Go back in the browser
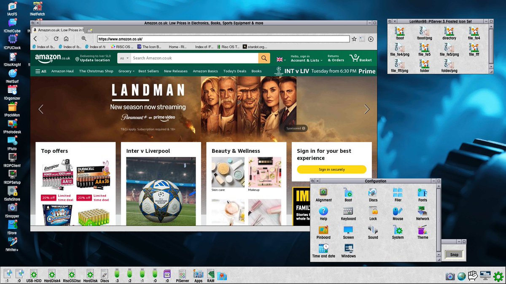This screenshot has width=506, height=284. (36, 39)
